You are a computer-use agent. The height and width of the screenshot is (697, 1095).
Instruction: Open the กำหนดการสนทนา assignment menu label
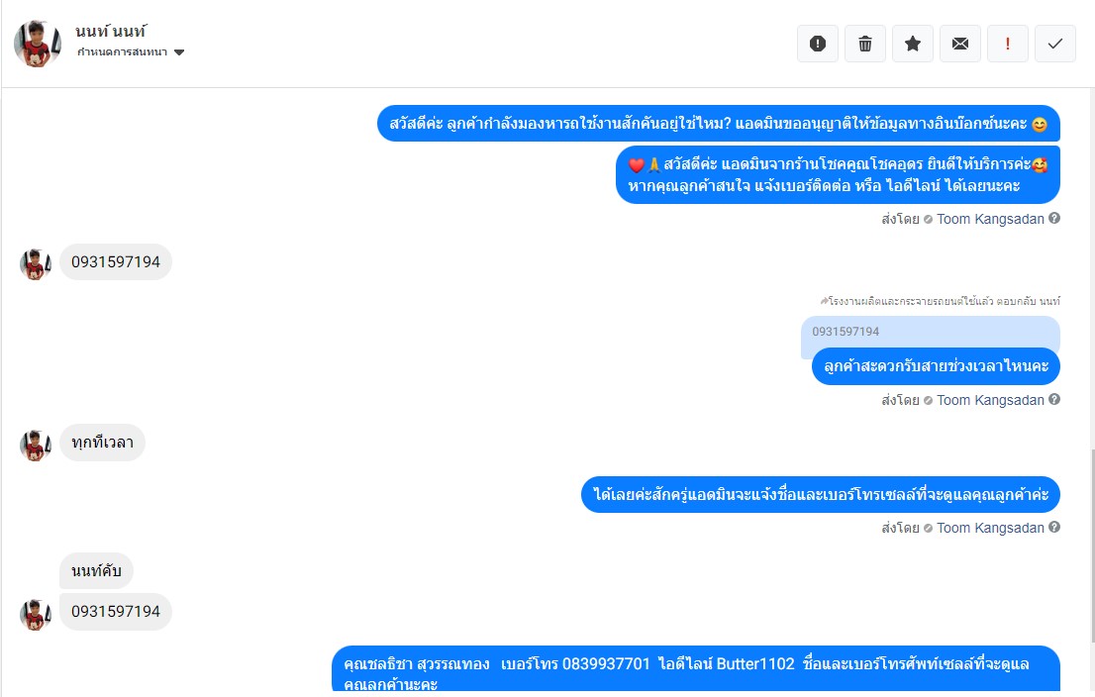click(122, 52)
